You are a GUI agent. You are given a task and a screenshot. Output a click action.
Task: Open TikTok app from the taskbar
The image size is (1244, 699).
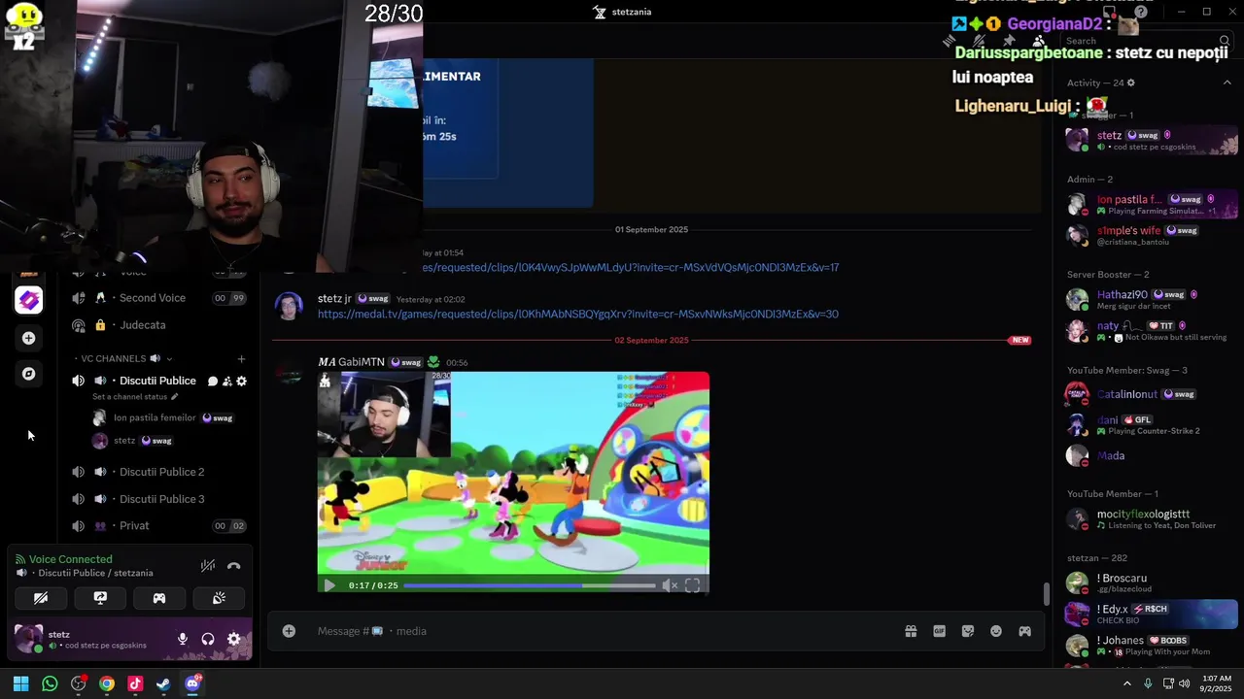(x=135, y=683)
